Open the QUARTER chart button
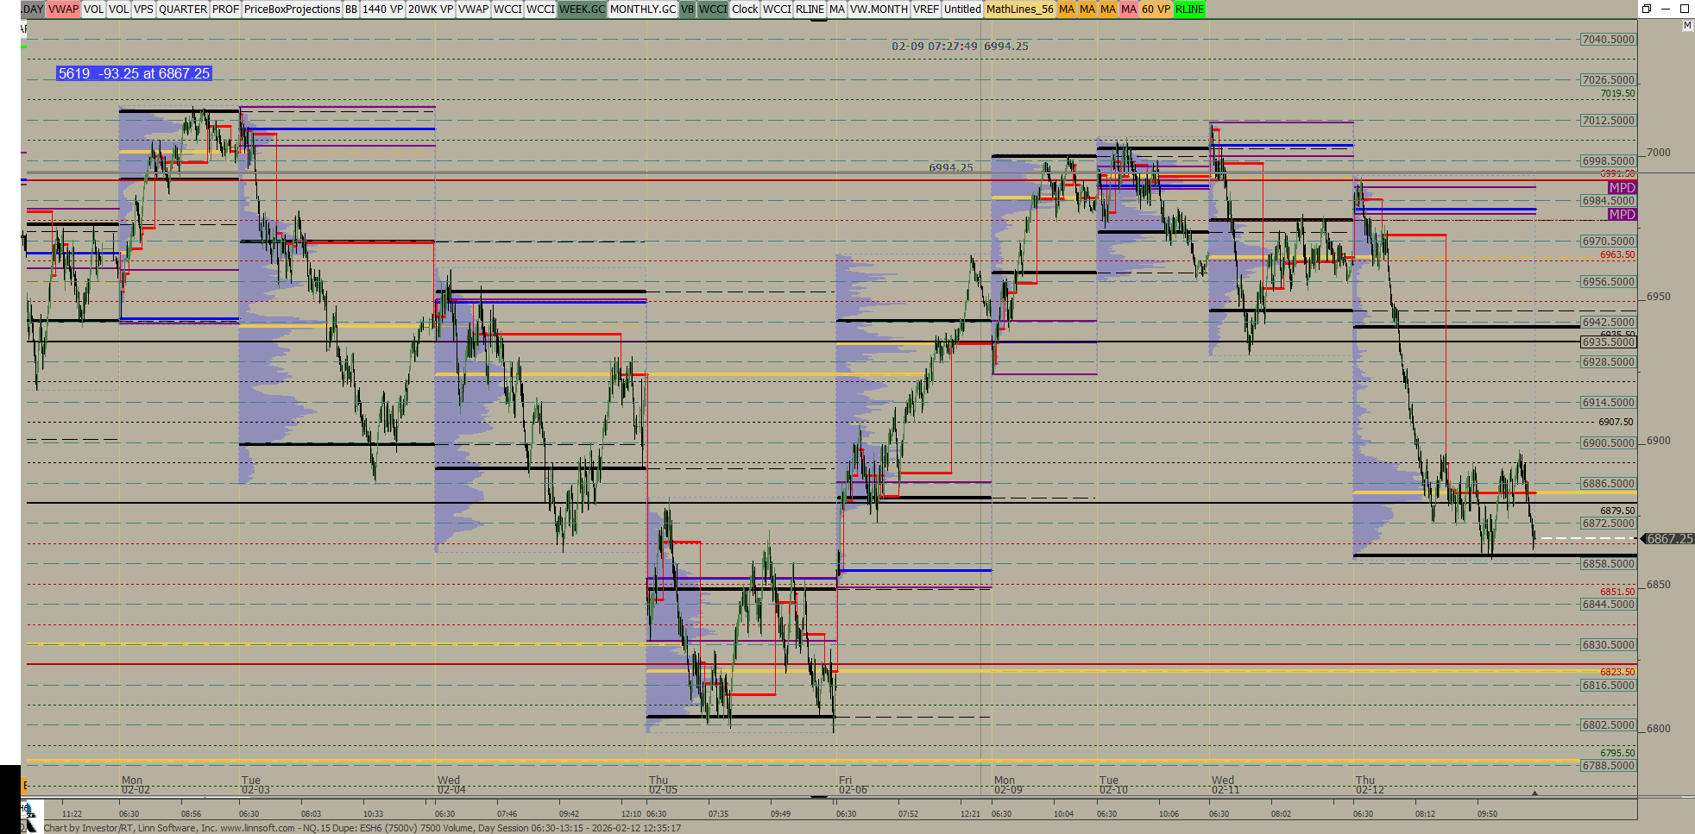1695x834 pixels. pyautogui.click(x=182, y=9)
